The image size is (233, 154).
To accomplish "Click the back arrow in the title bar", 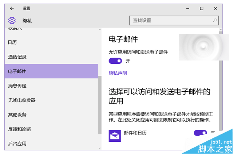I will tap(12, 8).
